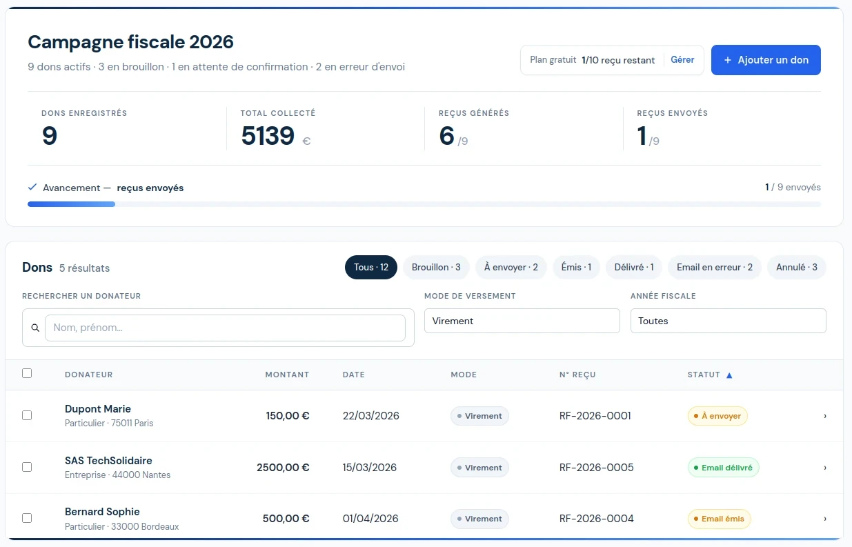
Task: Check the Dupont Marie row checkbox
Action: tap(27, 415)
